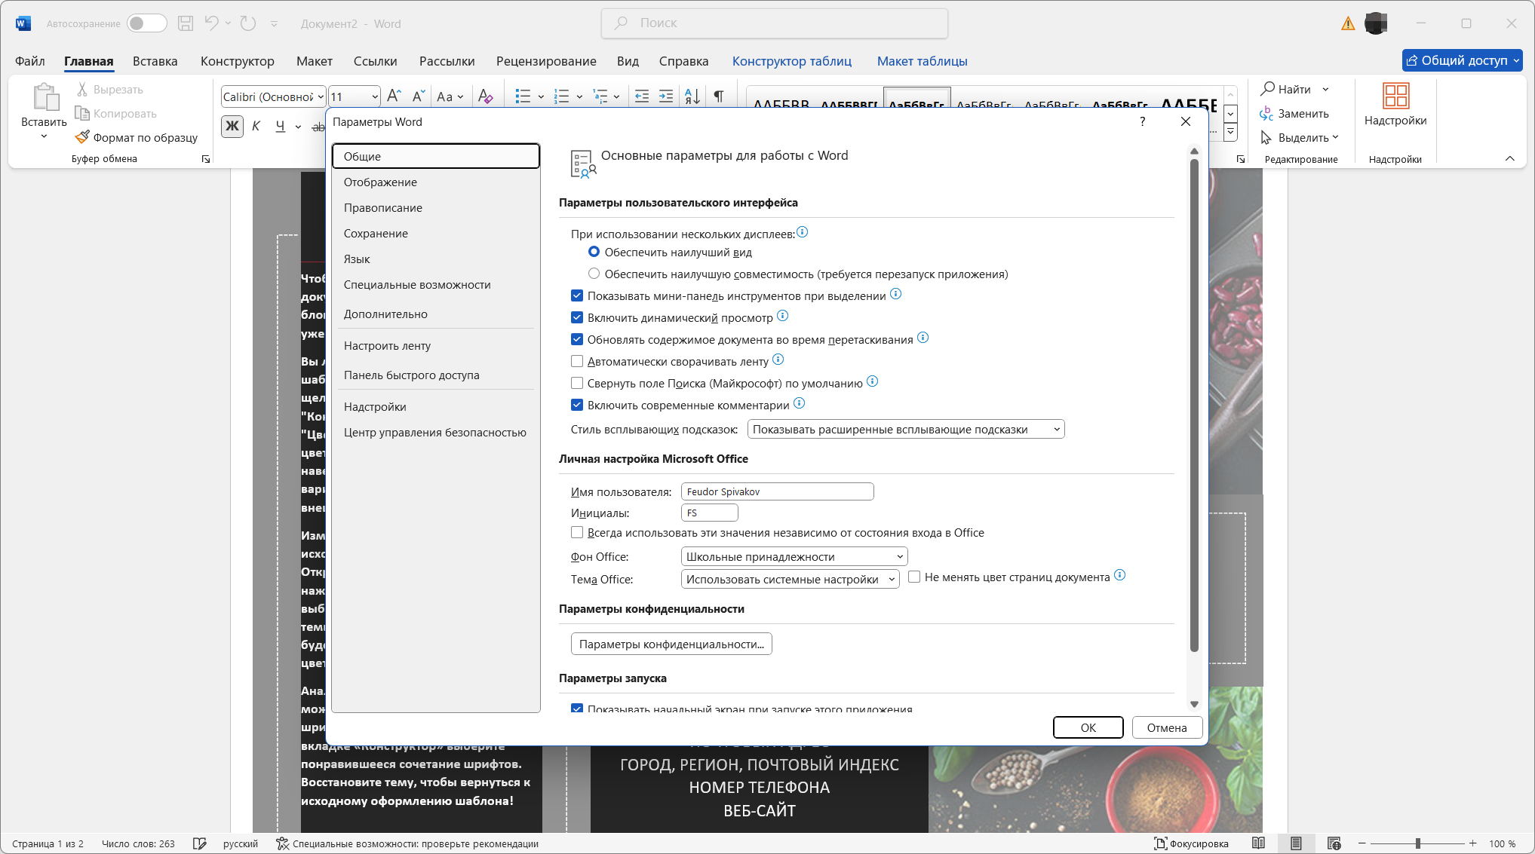Check 'Не менять цвет страниц документа'
Viewport: 1535px width, 854px height.
pos(914,577)
